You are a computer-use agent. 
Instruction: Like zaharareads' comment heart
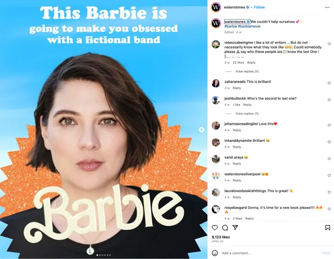click(x=329, y=83)
